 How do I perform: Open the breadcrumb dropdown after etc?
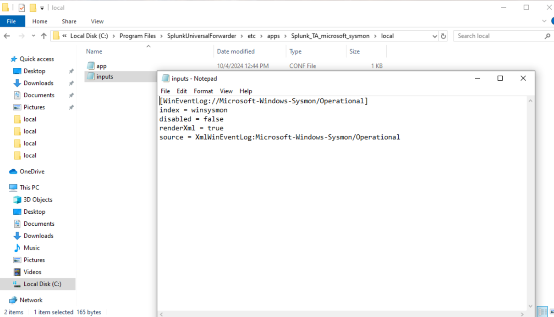point(262,36)
